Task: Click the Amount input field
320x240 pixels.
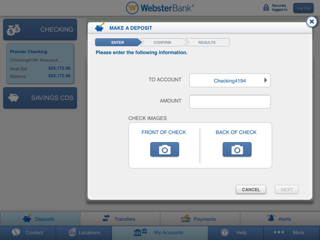Action: (230, 101)
